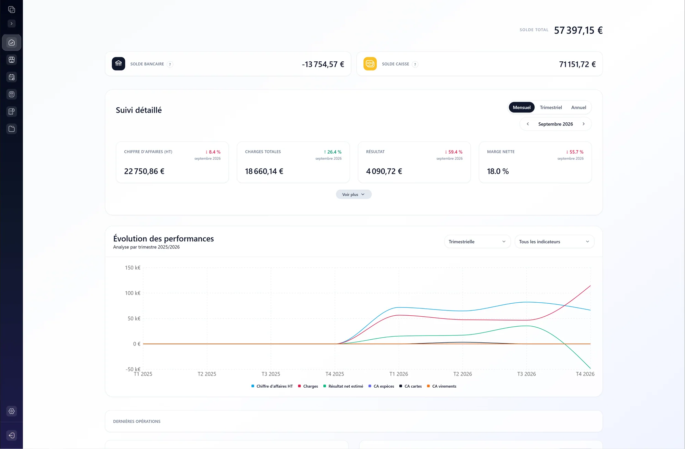The height and width of the screenshot is (449, 685).
Task: Click the Dernières opérations section header
Action: tap(137, 422)
